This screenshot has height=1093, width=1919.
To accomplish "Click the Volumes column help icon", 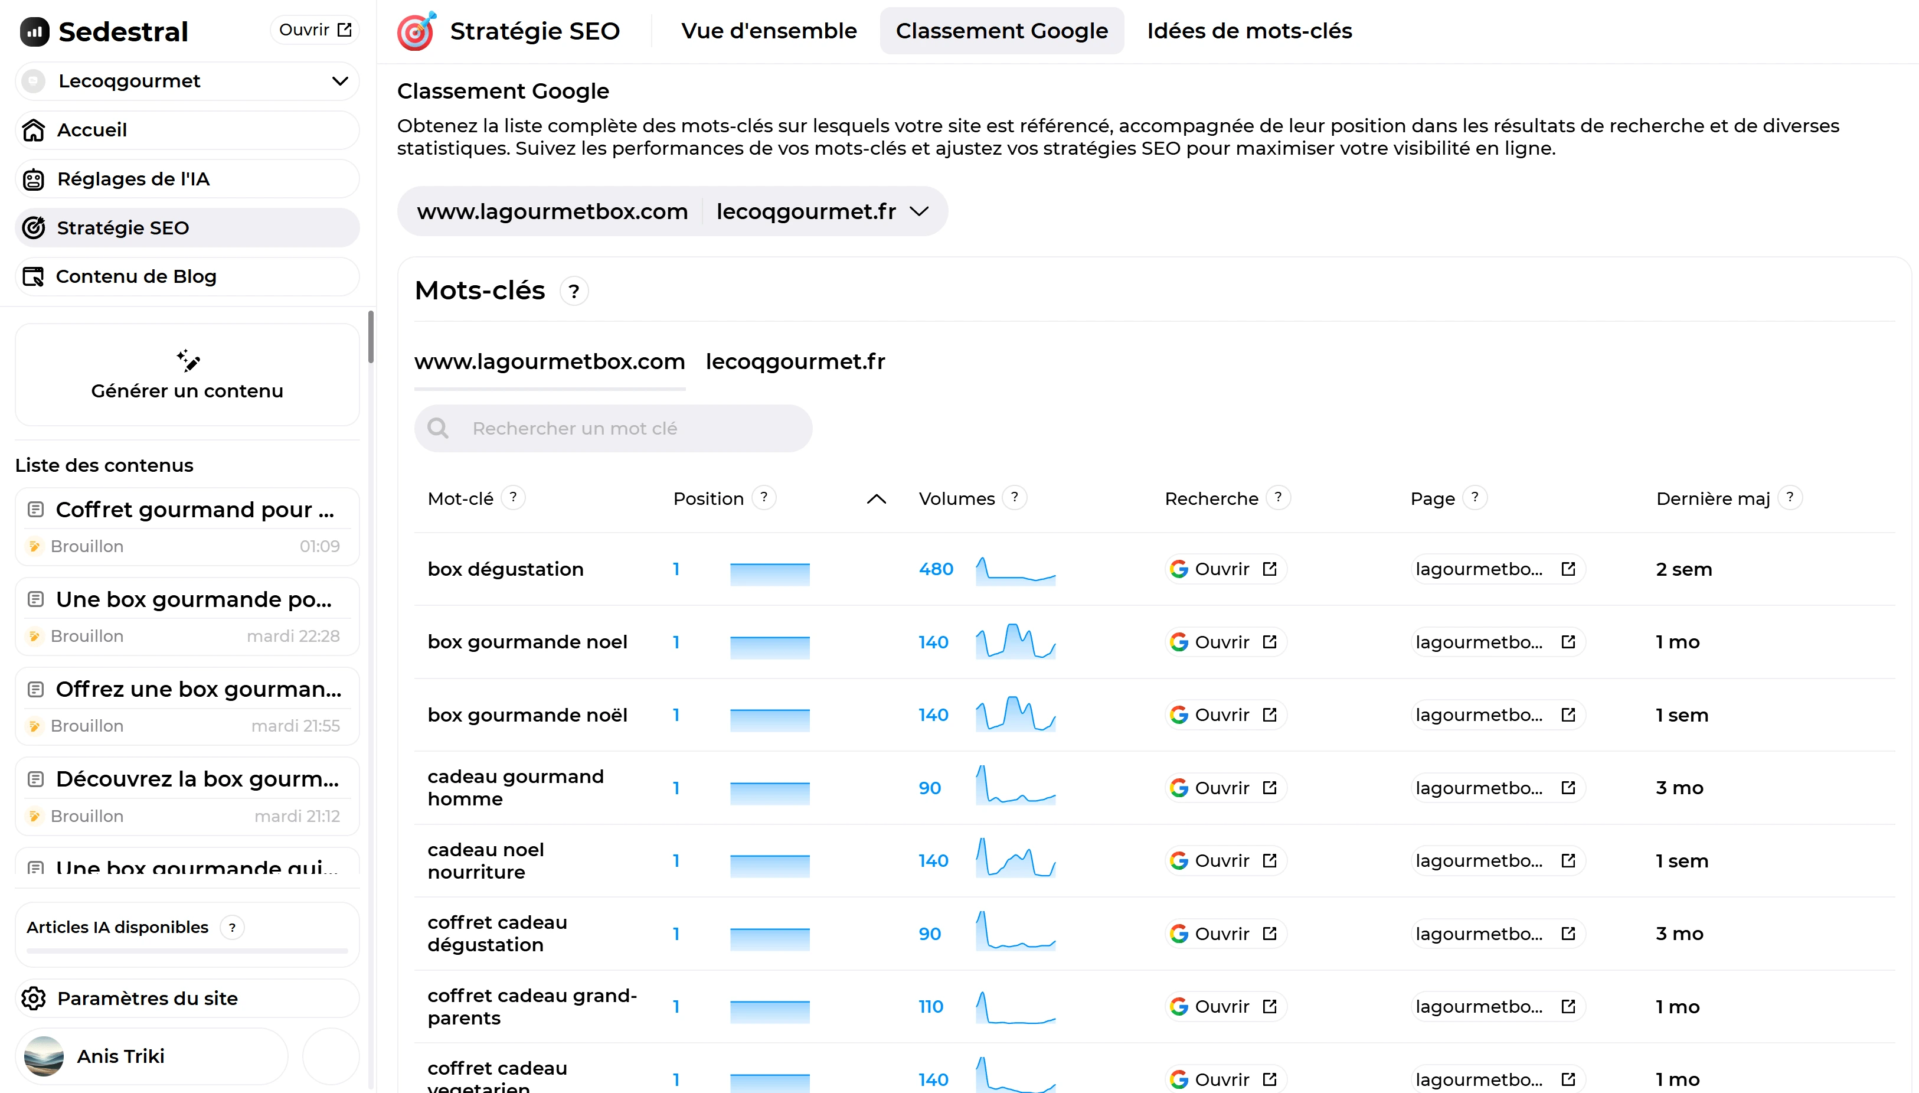I will coord(1014,498).
